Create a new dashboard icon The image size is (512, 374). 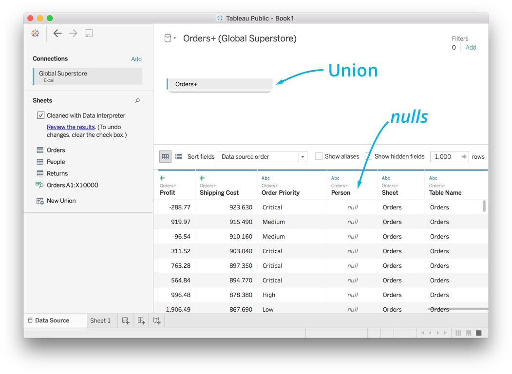[x=141, y=320]
